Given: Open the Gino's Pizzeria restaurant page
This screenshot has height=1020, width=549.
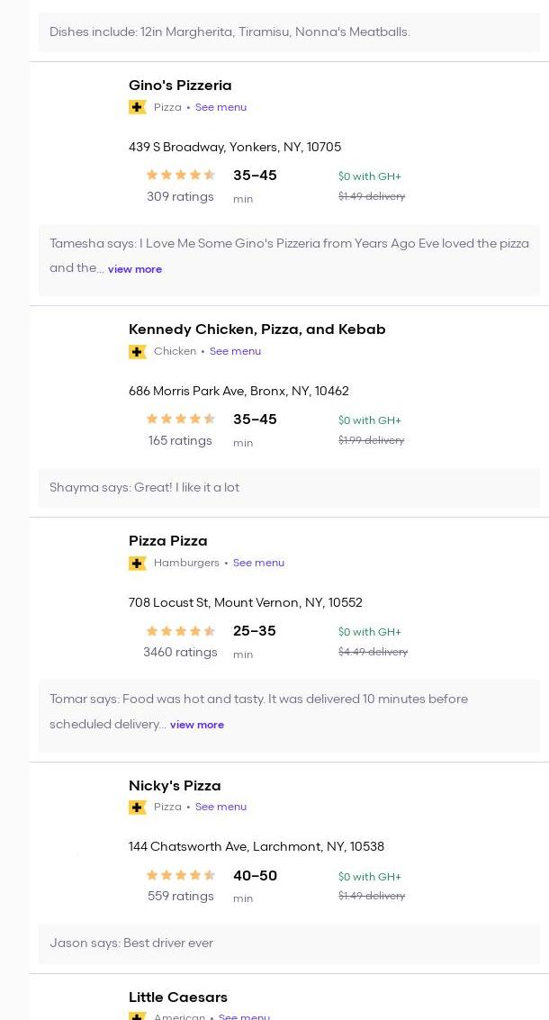Looking at the screenshot, I should pyautogui.click(x=180, y=86).
